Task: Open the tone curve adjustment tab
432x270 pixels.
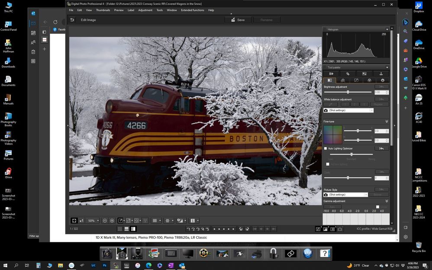Action: 356,80
